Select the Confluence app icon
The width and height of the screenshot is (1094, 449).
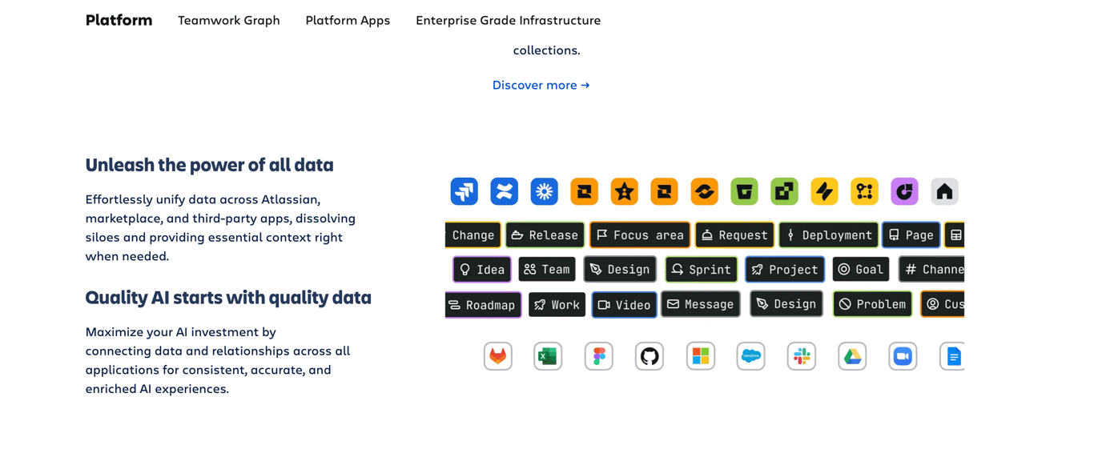pyautogui.click(x=505, y=192)
